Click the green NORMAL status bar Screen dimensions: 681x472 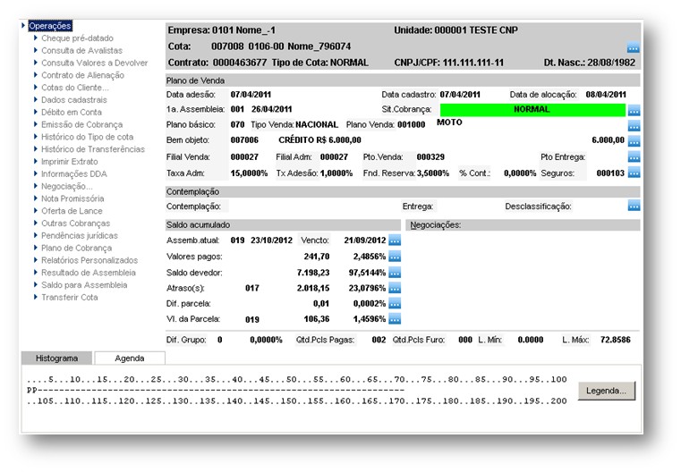tap(532, 110)
